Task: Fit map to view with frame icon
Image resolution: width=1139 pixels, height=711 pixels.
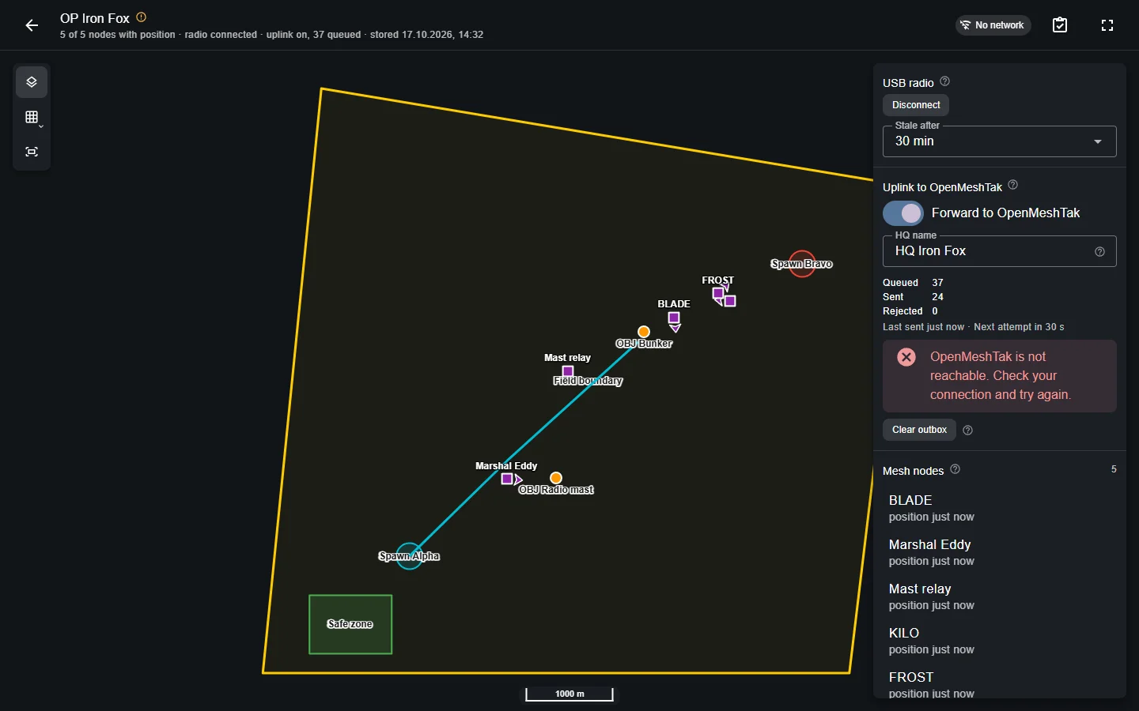Action: (x=32, y=152)
